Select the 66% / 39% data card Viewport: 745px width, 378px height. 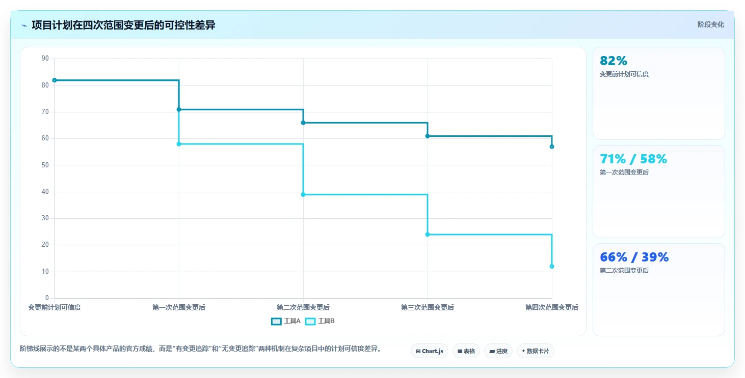click(x=658, y=289)
